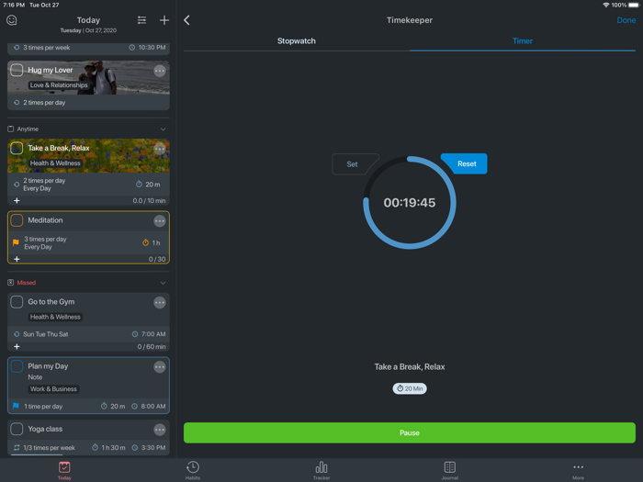The image size is (643, 482).
Task: Open the Today tab
Action: coord(64,470)
